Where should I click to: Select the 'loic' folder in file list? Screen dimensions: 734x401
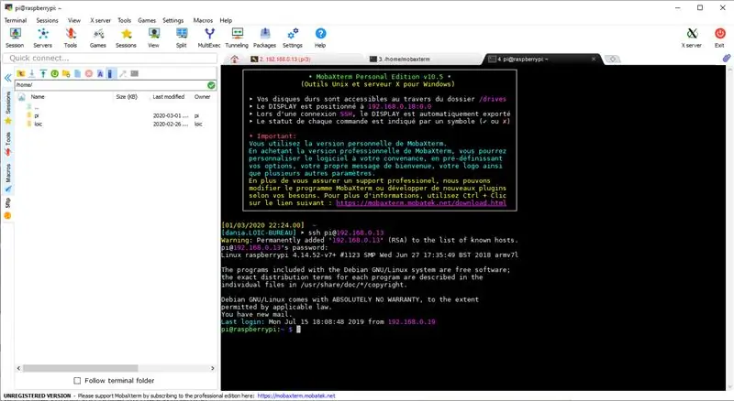[38, 124]
